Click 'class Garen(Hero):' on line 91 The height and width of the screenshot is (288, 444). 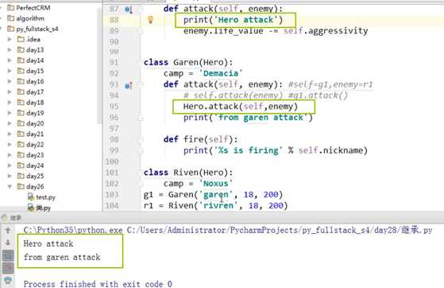pos(188,62)
